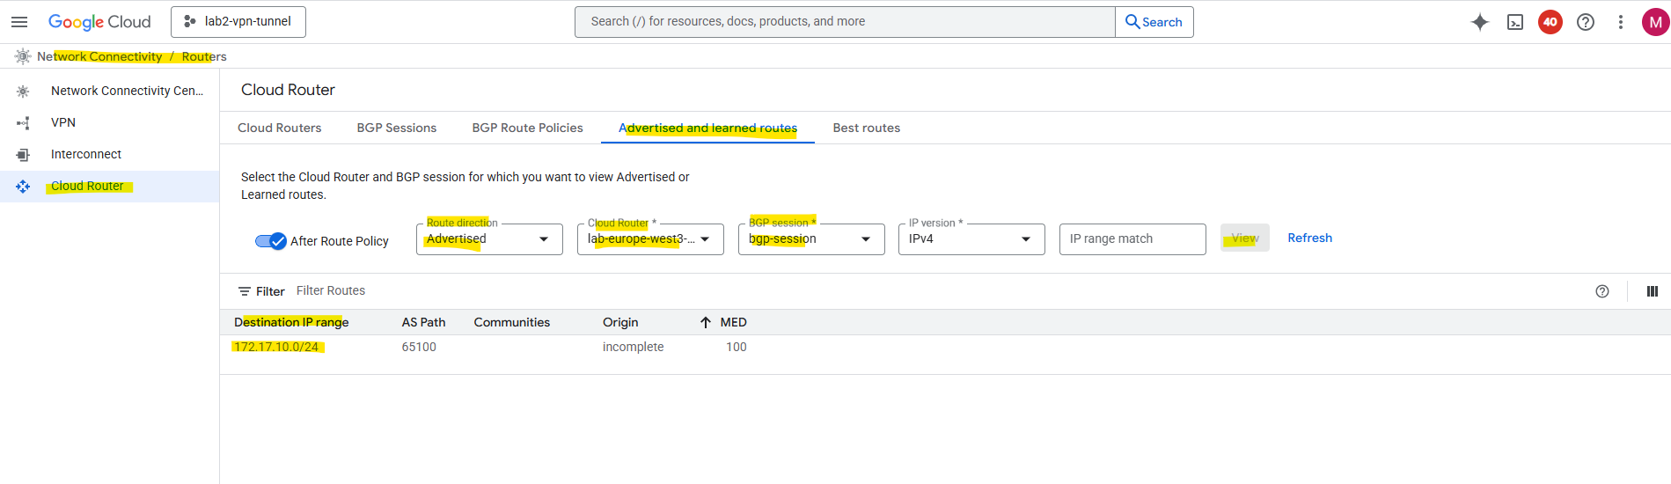Expand the Route direction dropdown
This screenshot has width=1671, height=484.
[x=489, y=239]
